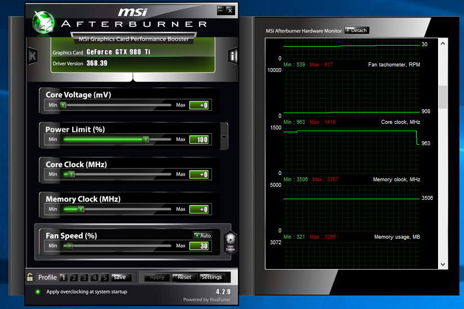Click the Memory clock, MHz graph
Image resolution: width=464 pixels, height=309 pixels.
click(352, 208)
